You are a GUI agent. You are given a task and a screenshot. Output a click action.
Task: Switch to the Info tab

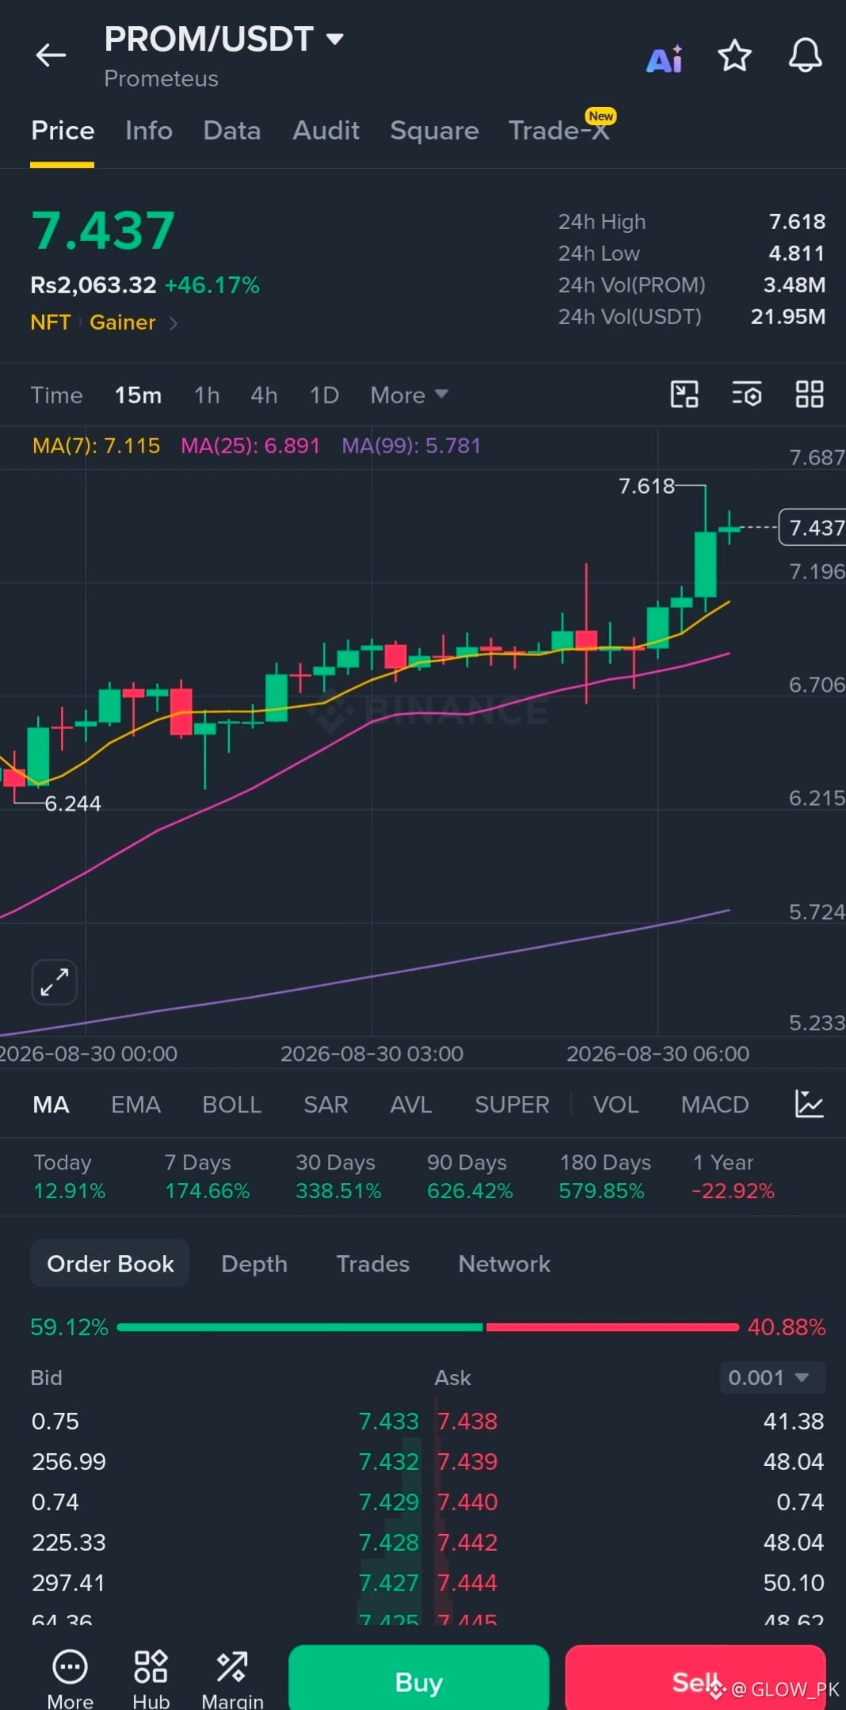coord(149,131)
